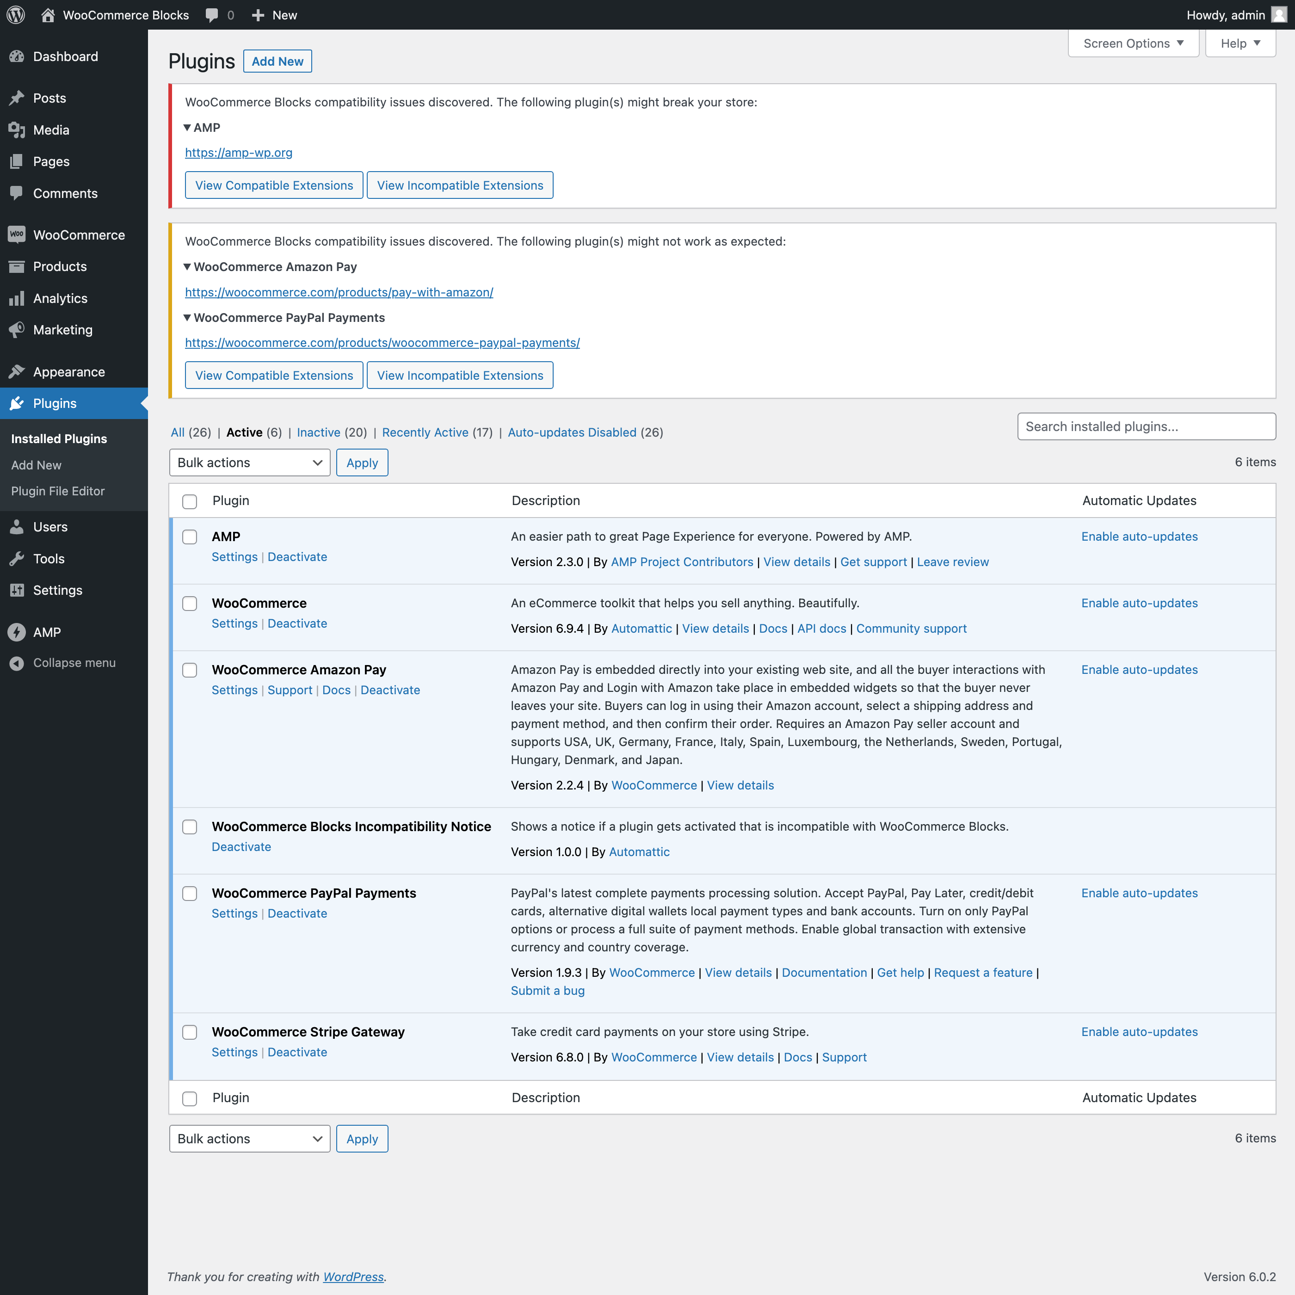1295x1295 pixels.
Task: Collapse the WooCommerce Amazon Pay disclosure triangle
Action: click(x=188, y=267)
